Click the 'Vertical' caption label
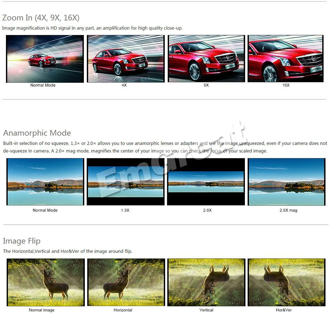 click(x=206, y=310)
